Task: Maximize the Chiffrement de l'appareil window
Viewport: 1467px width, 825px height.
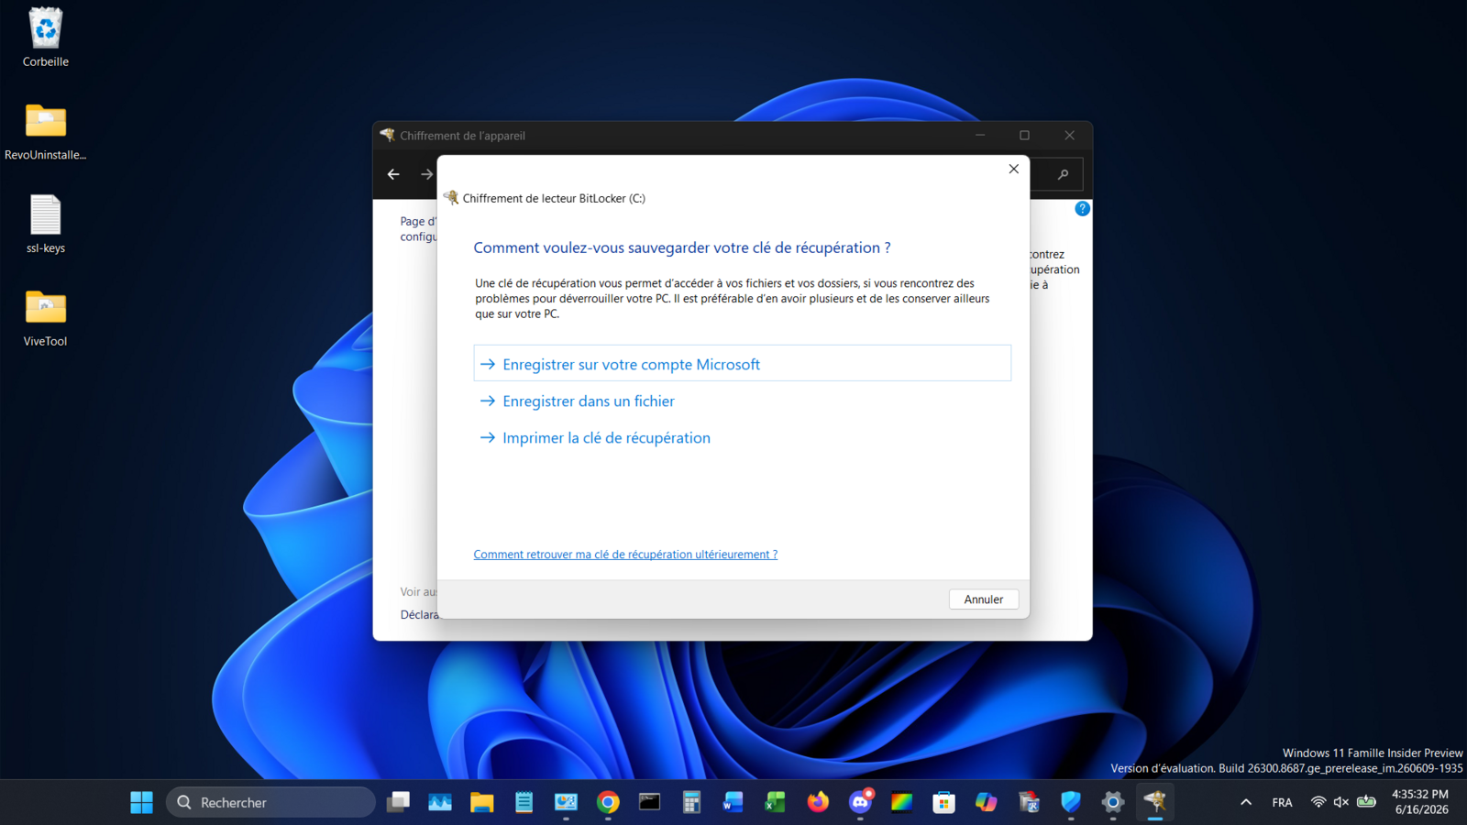Action: [x=1024, y=135]
